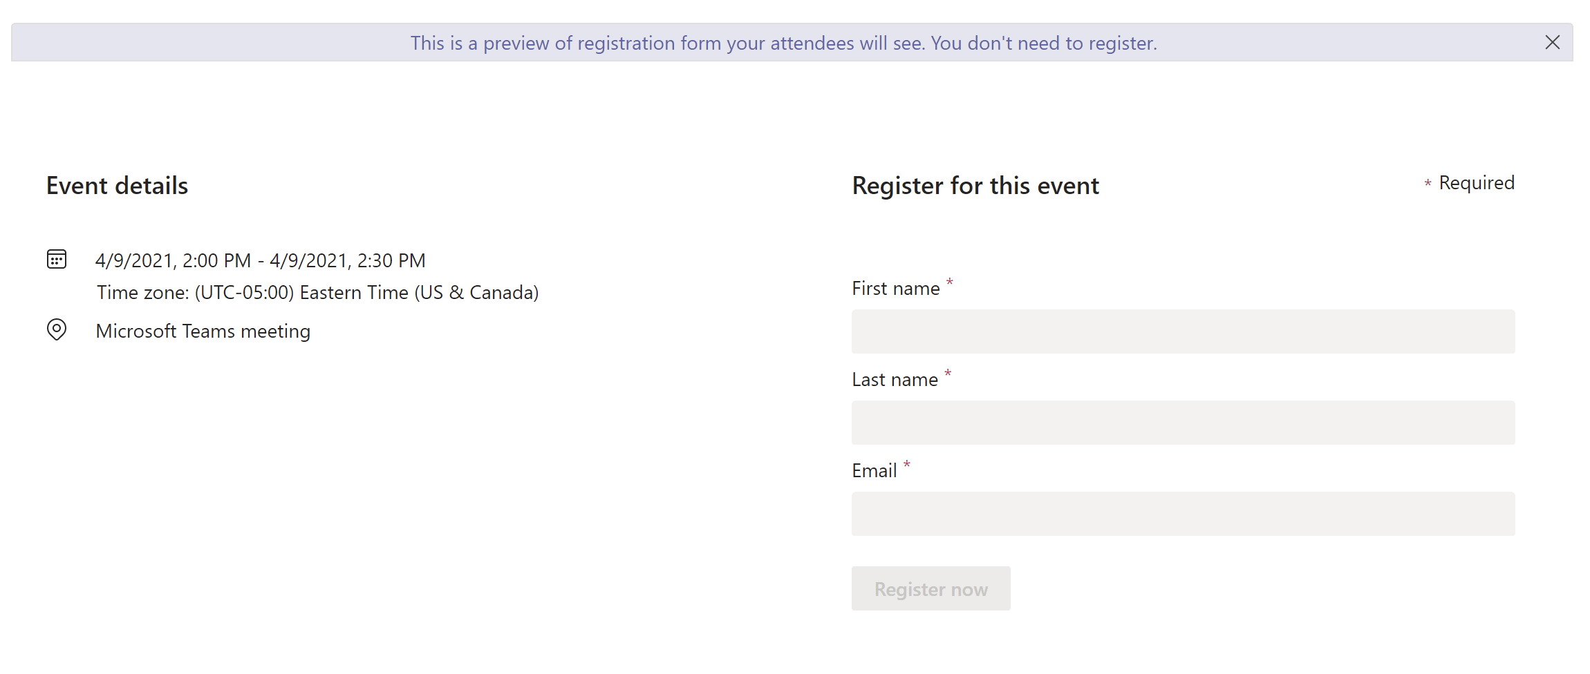Click the Last name label
Image resolution: width=1590 pixels, height=674 pixels.
(895, 380)
